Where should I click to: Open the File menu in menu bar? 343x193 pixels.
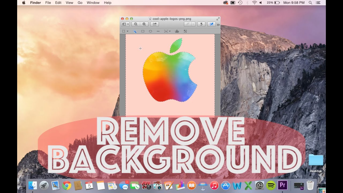(x=48, y=3)
